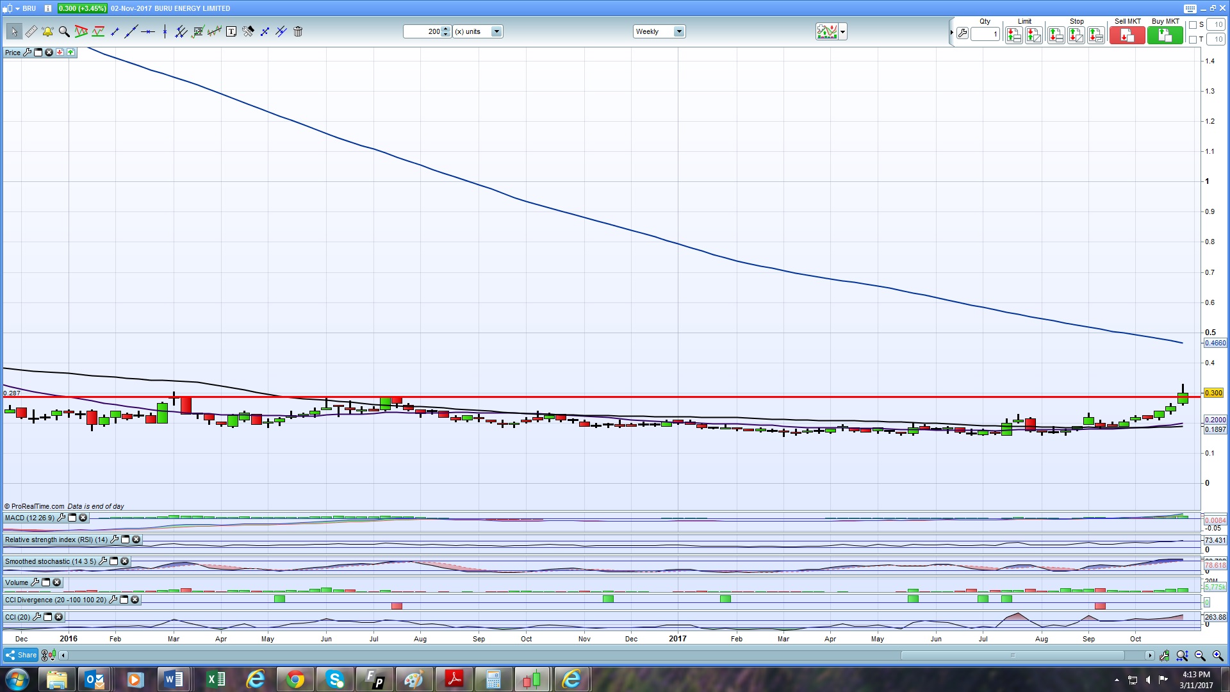Image resolution: width=1230 pixels, height=692 pixels.
Task: Open trading settings wrench near Qty
Action: tap(962, 34)
